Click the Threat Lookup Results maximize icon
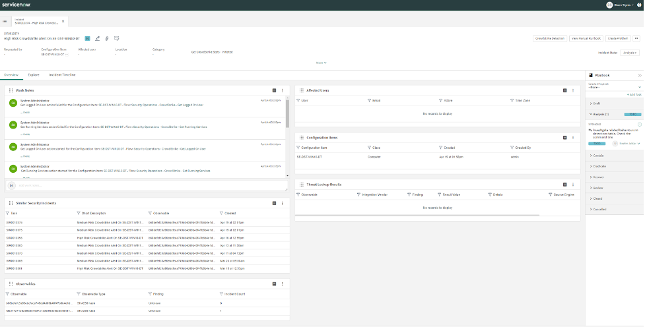The height and width of the screenshot is (329, 645). pyautogui.click(x=564, y=185)
